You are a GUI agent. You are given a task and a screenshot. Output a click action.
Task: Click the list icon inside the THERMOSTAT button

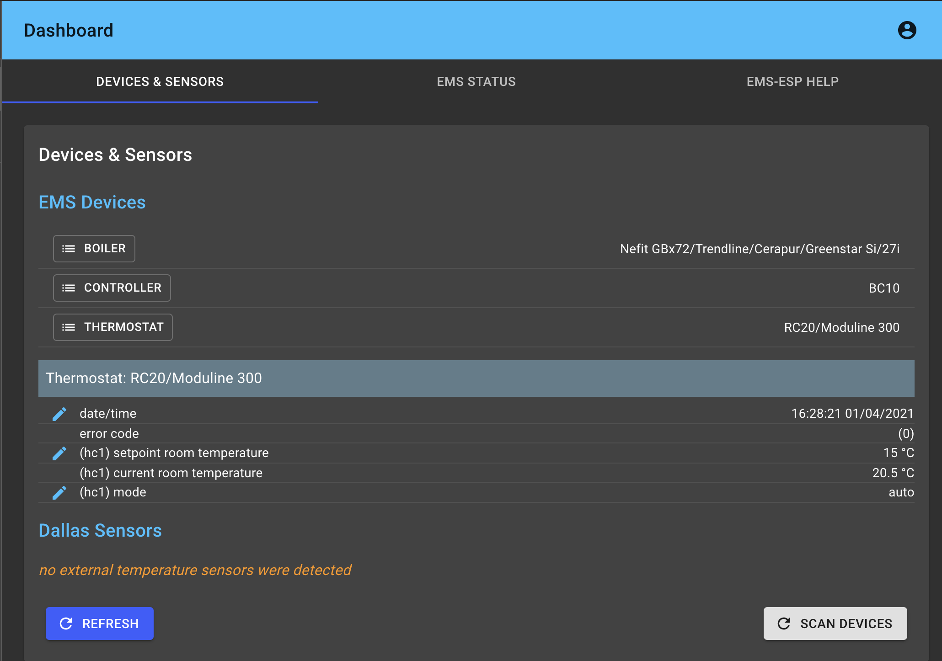pos(69,327)
